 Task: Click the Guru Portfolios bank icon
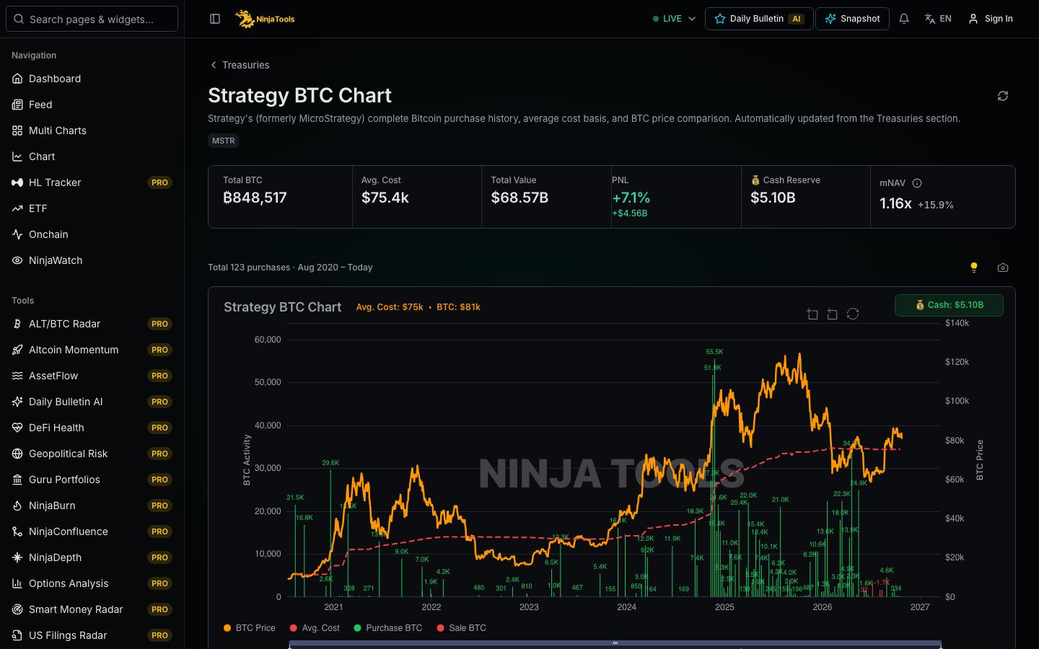(x=17, y=480)
